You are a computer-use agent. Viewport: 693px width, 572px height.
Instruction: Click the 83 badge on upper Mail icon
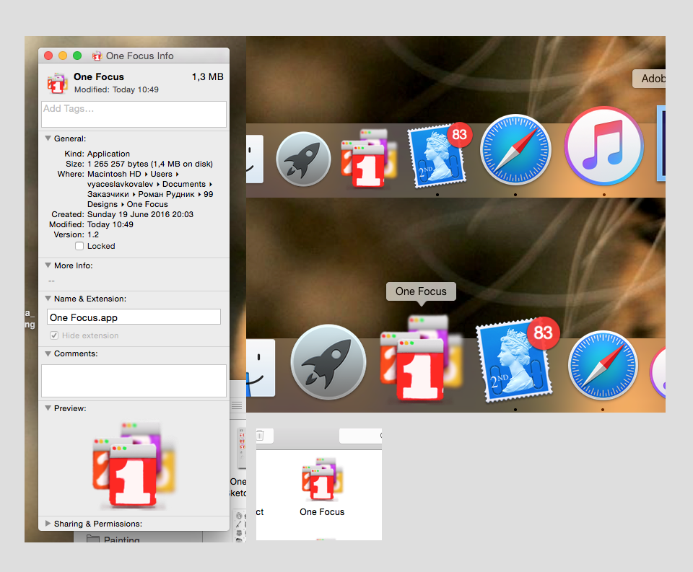(460, 134)
